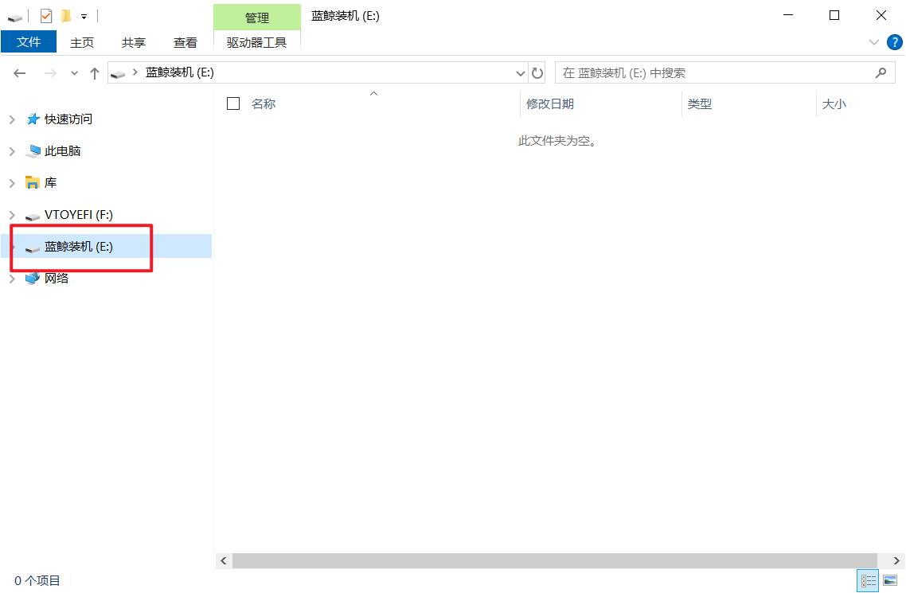Go back using the back arrow
This screenshot has height=593, width=906.
pos(20,73)
